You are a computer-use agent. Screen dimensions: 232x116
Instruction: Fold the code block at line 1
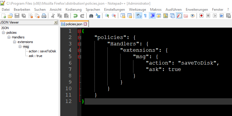click(x=80, y=31)
